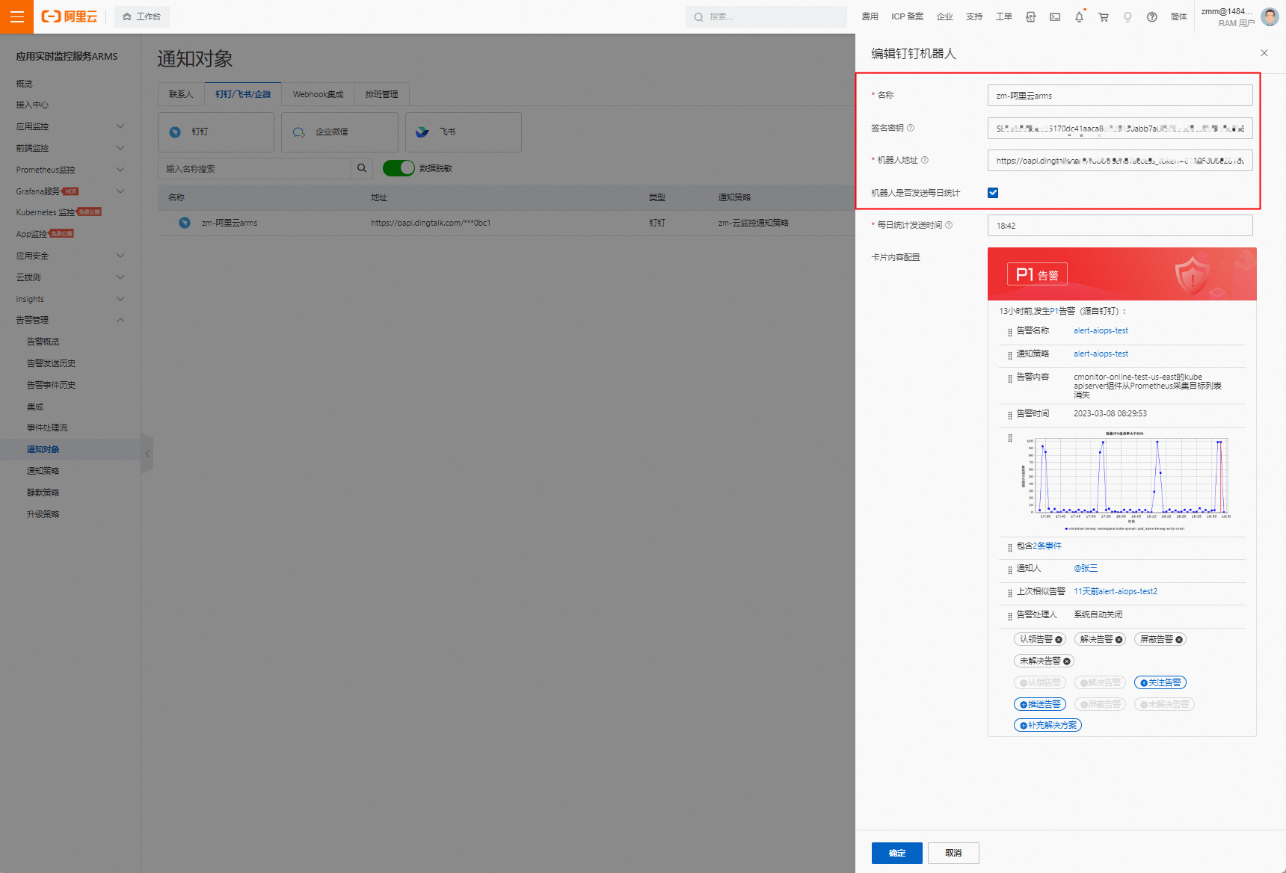This screenshot has height=873, width=1286.
Task: Switch to the 排班管理 tab
Action: 381,94
